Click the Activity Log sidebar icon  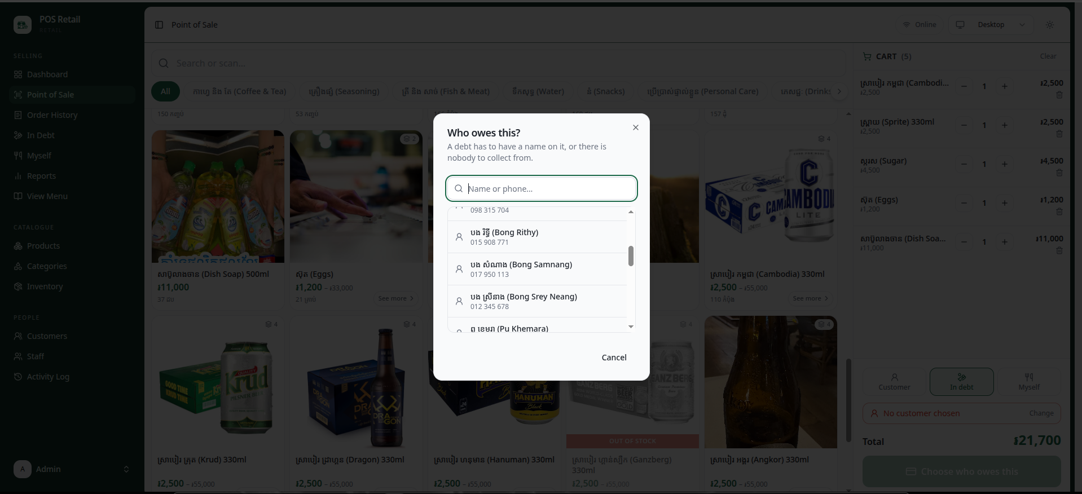coord(18,377)
